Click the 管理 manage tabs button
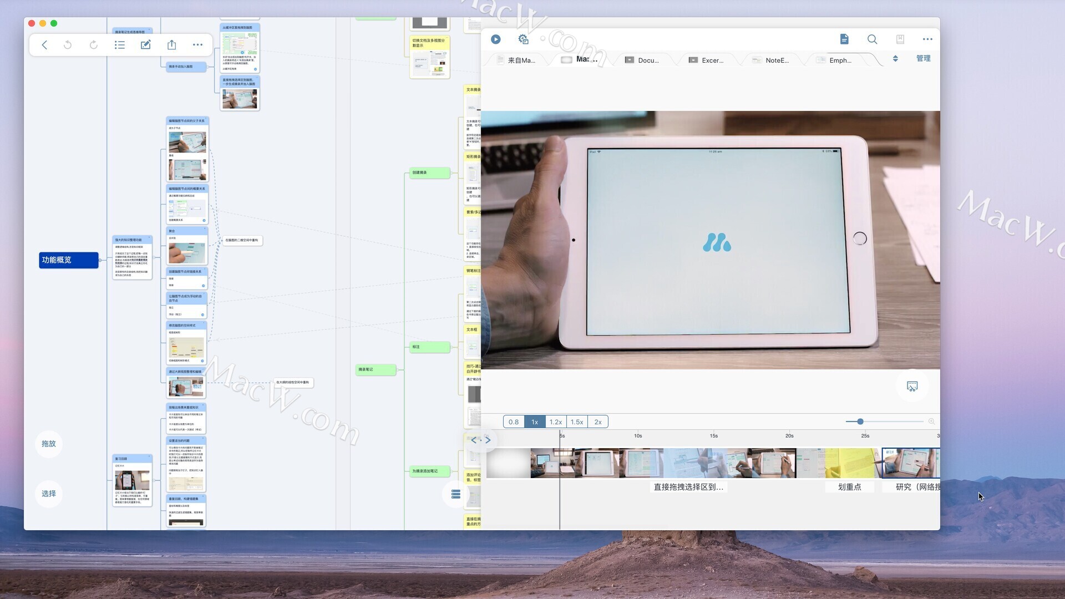The image size is (1065, 599). pyautogui.click(x=924, y=58)
